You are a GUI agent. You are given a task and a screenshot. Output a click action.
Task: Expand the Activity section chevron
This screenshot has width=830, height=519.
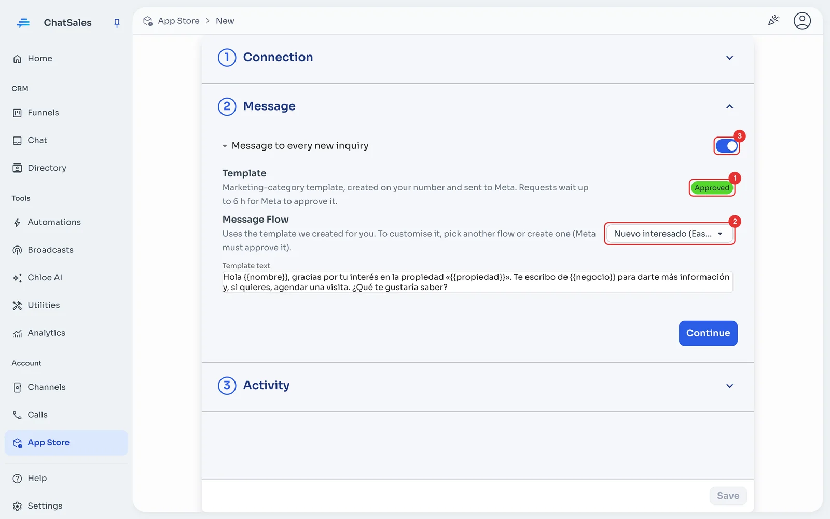click(x=729, y=386)
